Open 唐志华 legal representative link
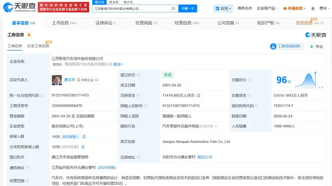This screenshot has width=332, height=186. click(x=69, y=80)
